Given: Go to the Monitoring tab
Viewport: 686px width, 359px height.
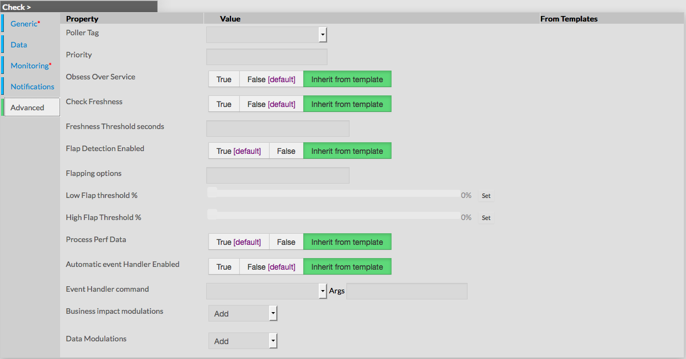Looking at the screenshot, I should [x=30, y=66].
